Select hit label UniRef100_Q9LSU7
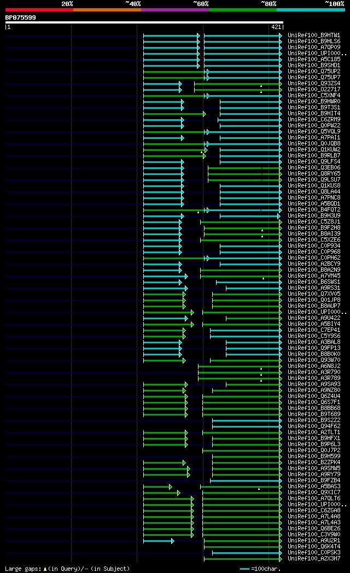Viewport: 350px width, 573px height. point(314,179)
